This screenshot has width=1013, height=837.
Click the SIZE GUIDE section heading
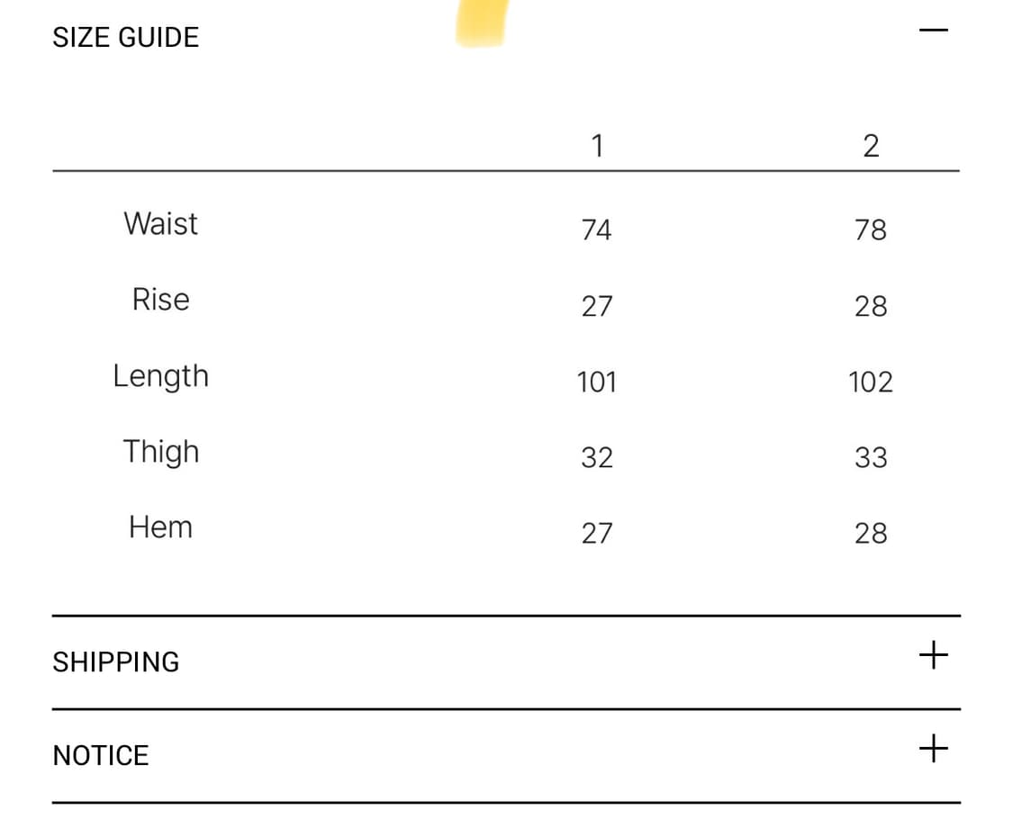click(x=126, y=38)
